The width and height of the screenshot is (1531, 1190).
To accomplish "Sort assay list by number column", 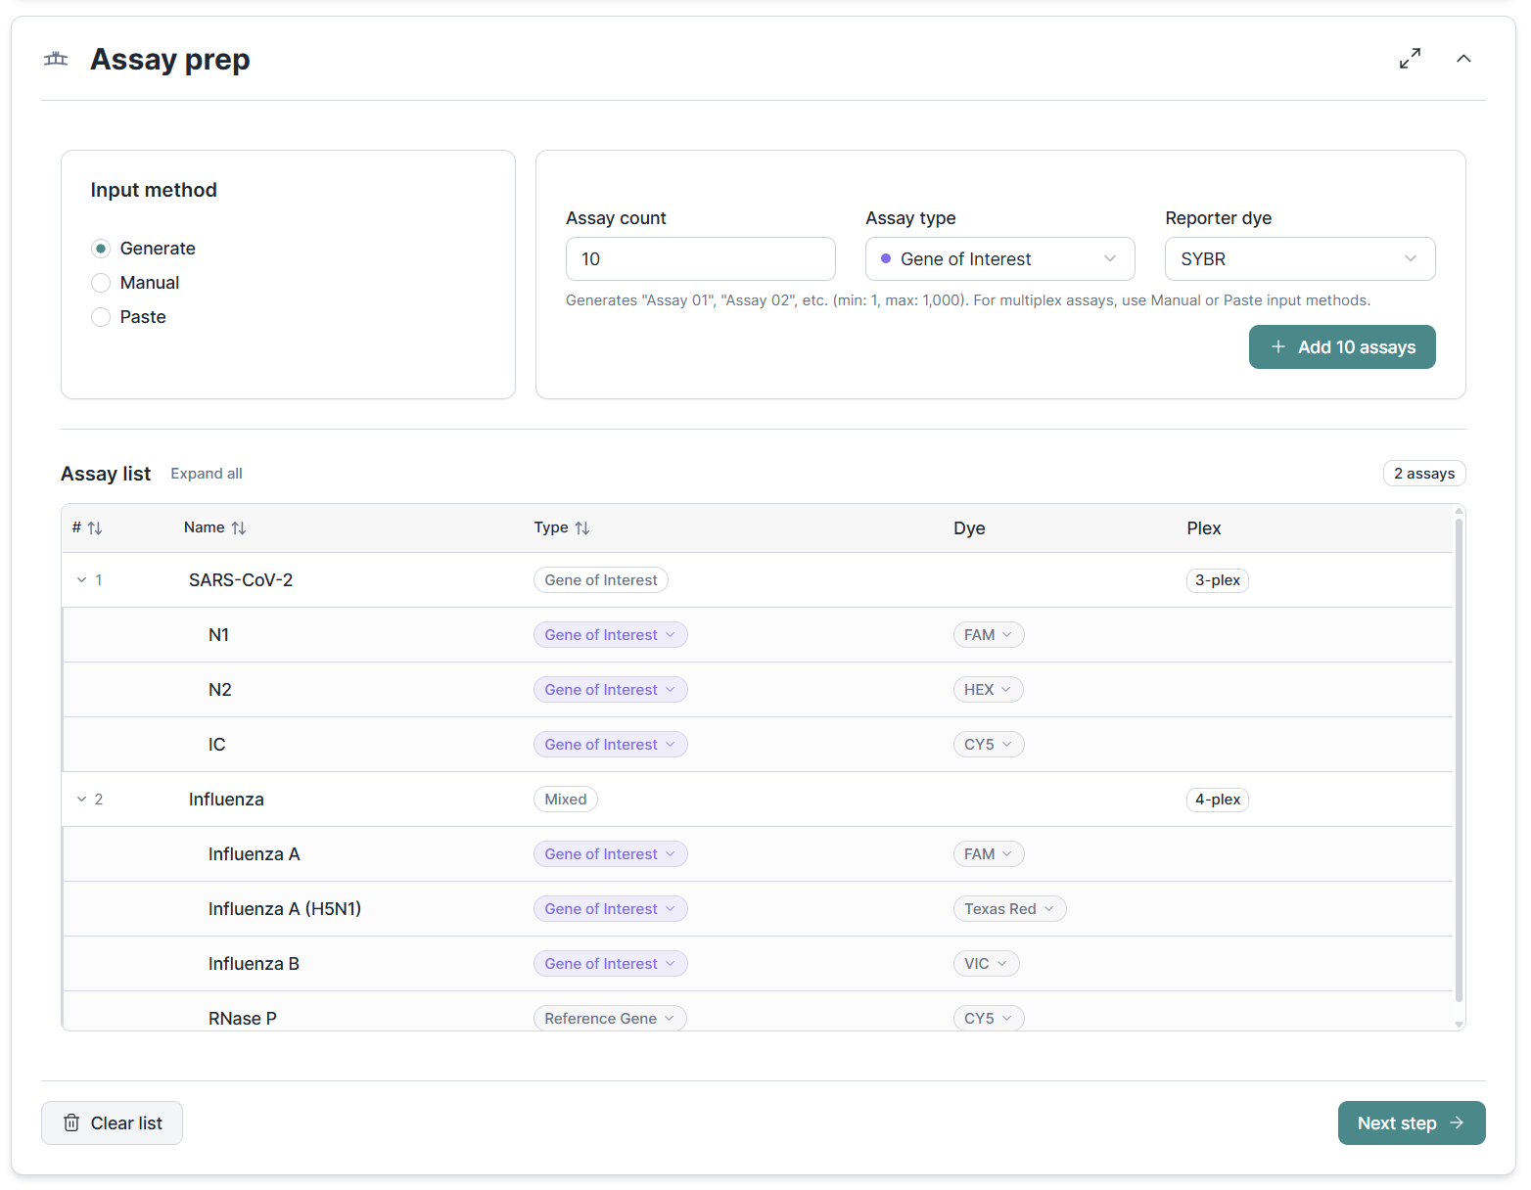I will 94,528.
